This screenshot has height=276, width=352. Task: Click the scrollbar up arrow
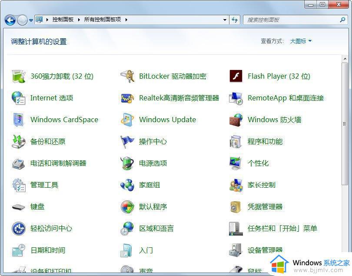(x=345, y=59)
